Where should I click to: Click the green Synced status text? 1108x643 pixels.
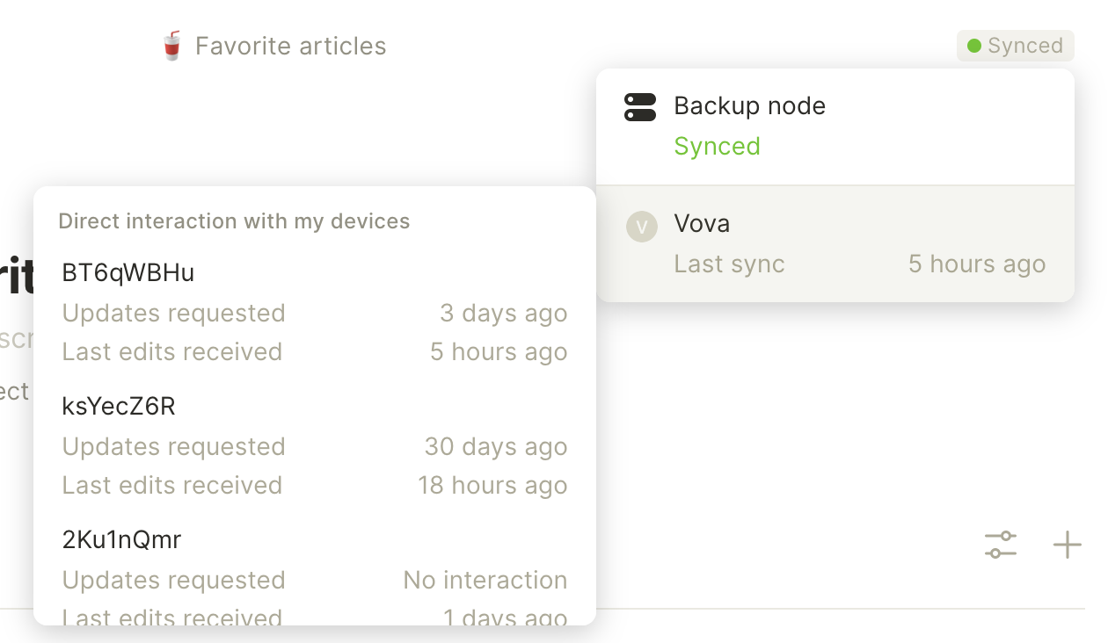717,146
